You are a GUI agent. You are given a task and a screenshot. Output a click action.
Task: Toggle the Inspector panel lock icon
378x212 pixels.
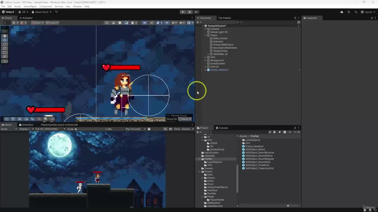(x=372, y=18)
